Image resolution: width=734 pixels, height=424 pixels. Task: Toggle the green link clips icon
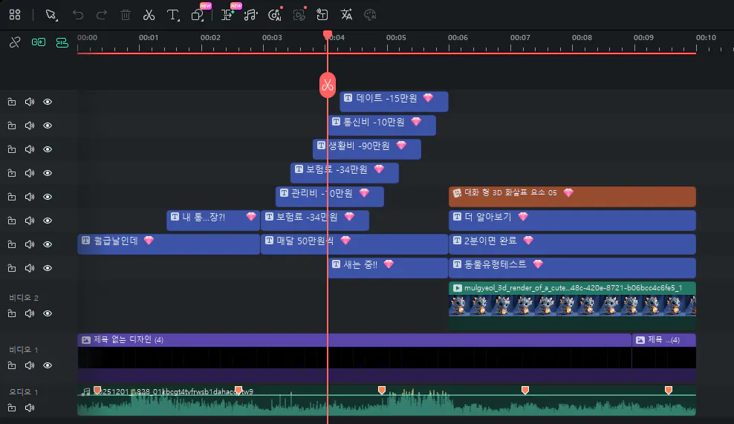coord(39,42)
